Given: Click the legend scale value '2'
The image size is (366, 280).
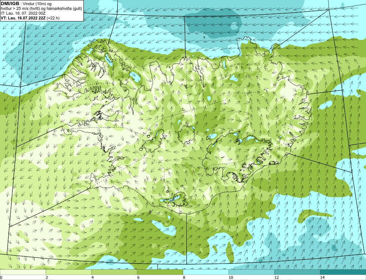Looking at the screenshot, I should [x=47, y=277].
